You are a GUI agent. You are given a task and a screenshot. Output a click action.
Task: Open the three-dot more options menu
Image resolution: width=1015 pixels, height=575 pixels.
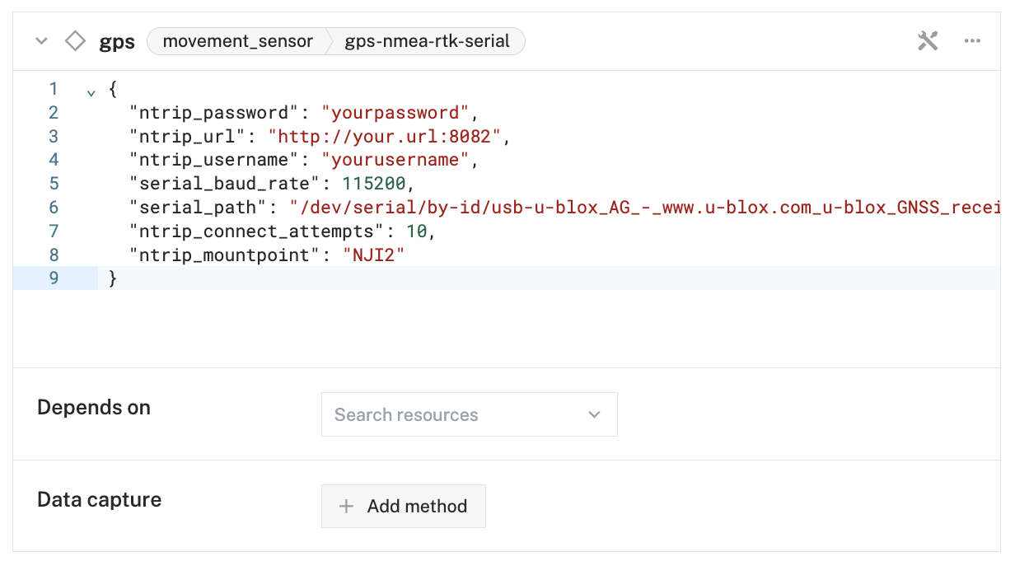click(x=972, y=41)
